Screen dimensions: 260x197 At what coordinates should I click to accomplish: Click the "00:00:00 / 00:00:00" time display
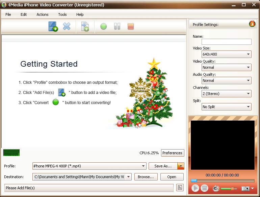coord(223,175)
